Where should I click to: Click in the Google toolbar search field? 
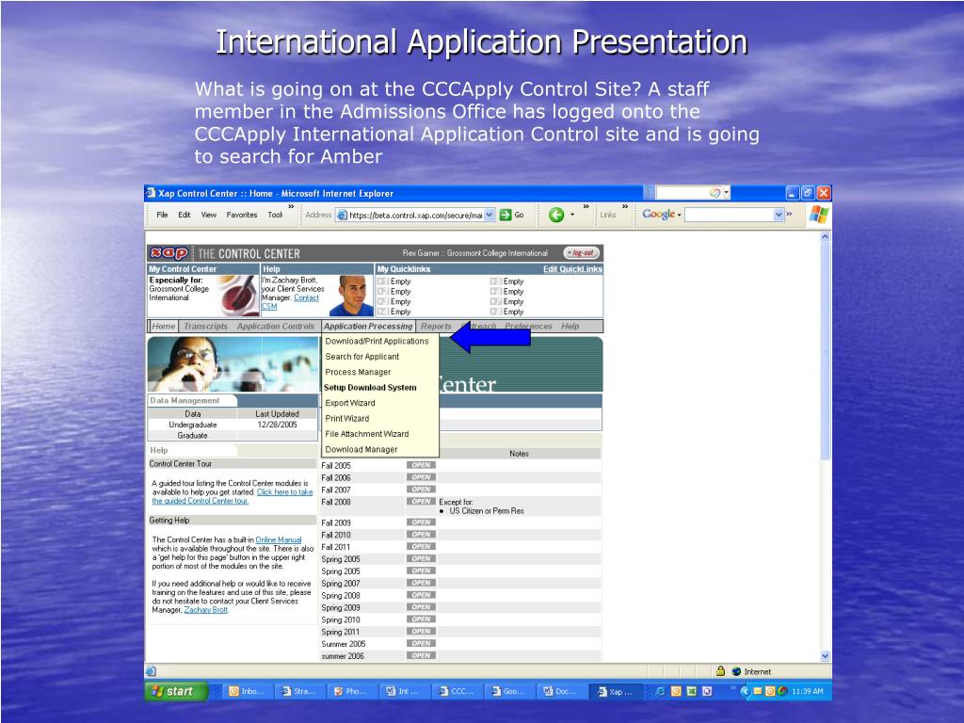coord(730,215)
